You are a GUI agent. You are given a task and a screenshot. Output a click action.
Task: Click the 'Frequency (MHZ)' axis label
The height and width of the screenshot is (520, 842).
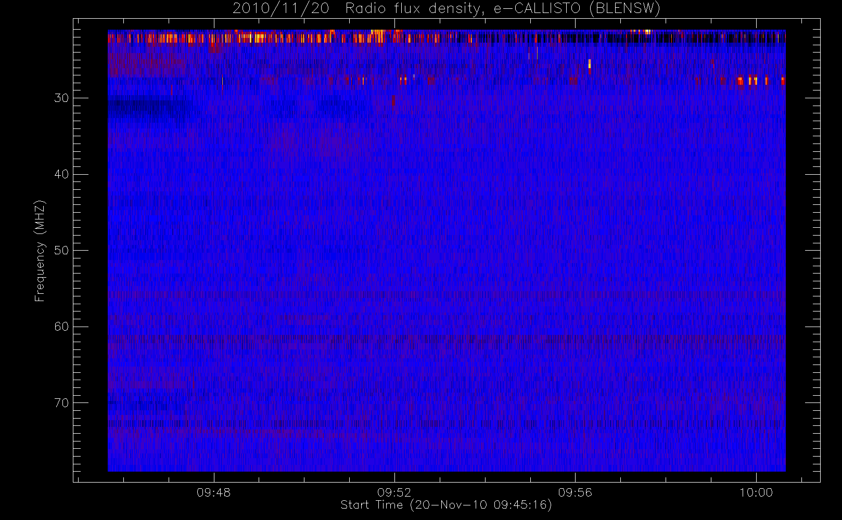[40, 251]
